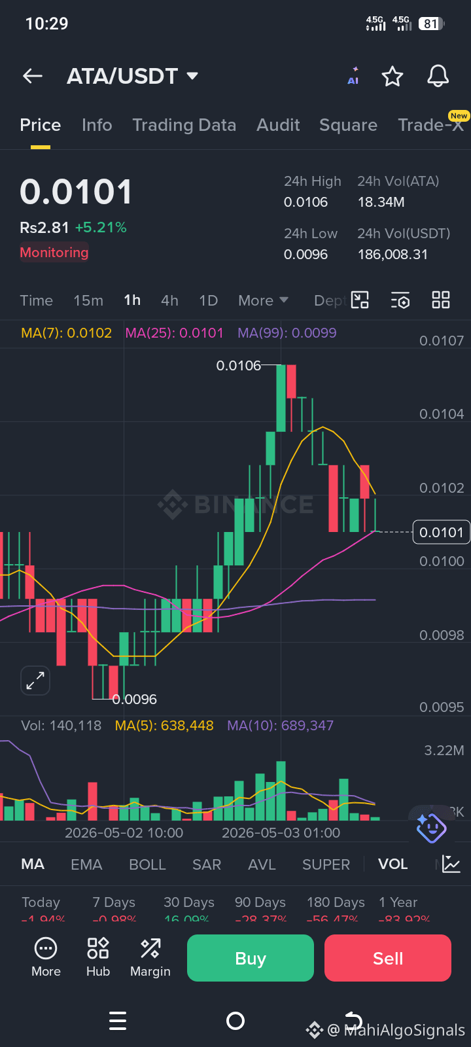The width and height of the screenshot is (471, 1047).
Task: Open the Trade-X tab
Action: tap(431, 125)
